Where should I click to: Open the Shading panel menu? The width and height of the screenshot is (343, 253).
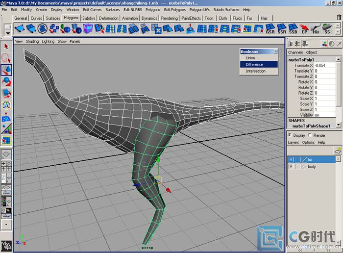[x=32, y=41]
